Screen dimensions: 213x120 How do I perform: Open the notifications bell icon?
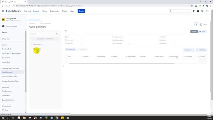[x=194, y=11]
